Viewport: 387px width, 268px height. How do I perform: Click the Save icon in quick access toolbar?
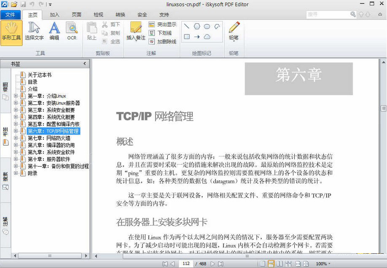[23, 4]
